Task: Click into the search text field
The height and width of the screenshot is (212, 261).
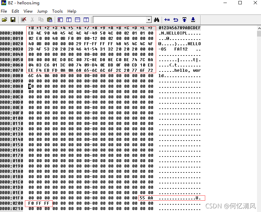Action: pyautogui.click(x=120, y=20)
